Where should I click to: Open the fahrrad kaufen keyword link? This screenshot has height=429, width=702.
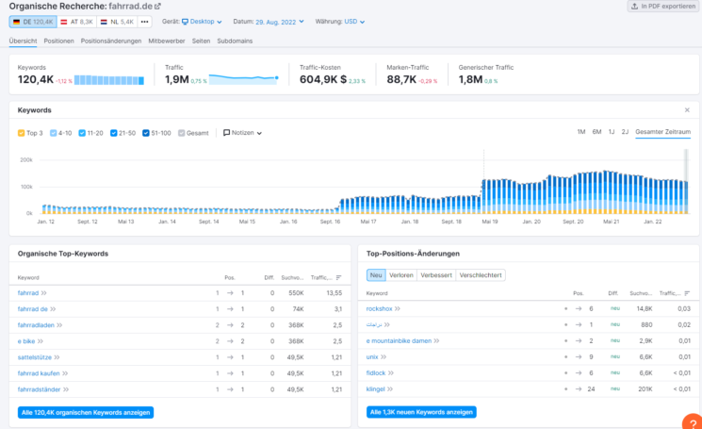click(39, 373)
